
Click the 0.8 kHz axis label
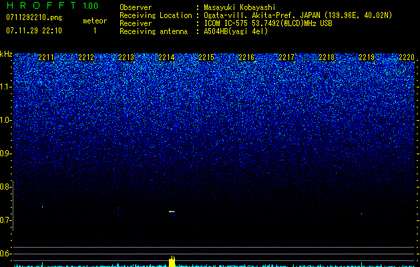pos(4,187)
